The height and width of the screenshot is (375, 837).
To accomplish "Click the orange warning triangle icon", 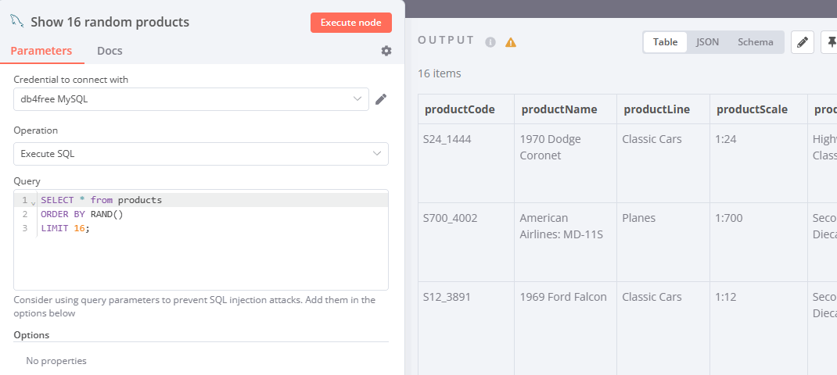I will [511, 41].
